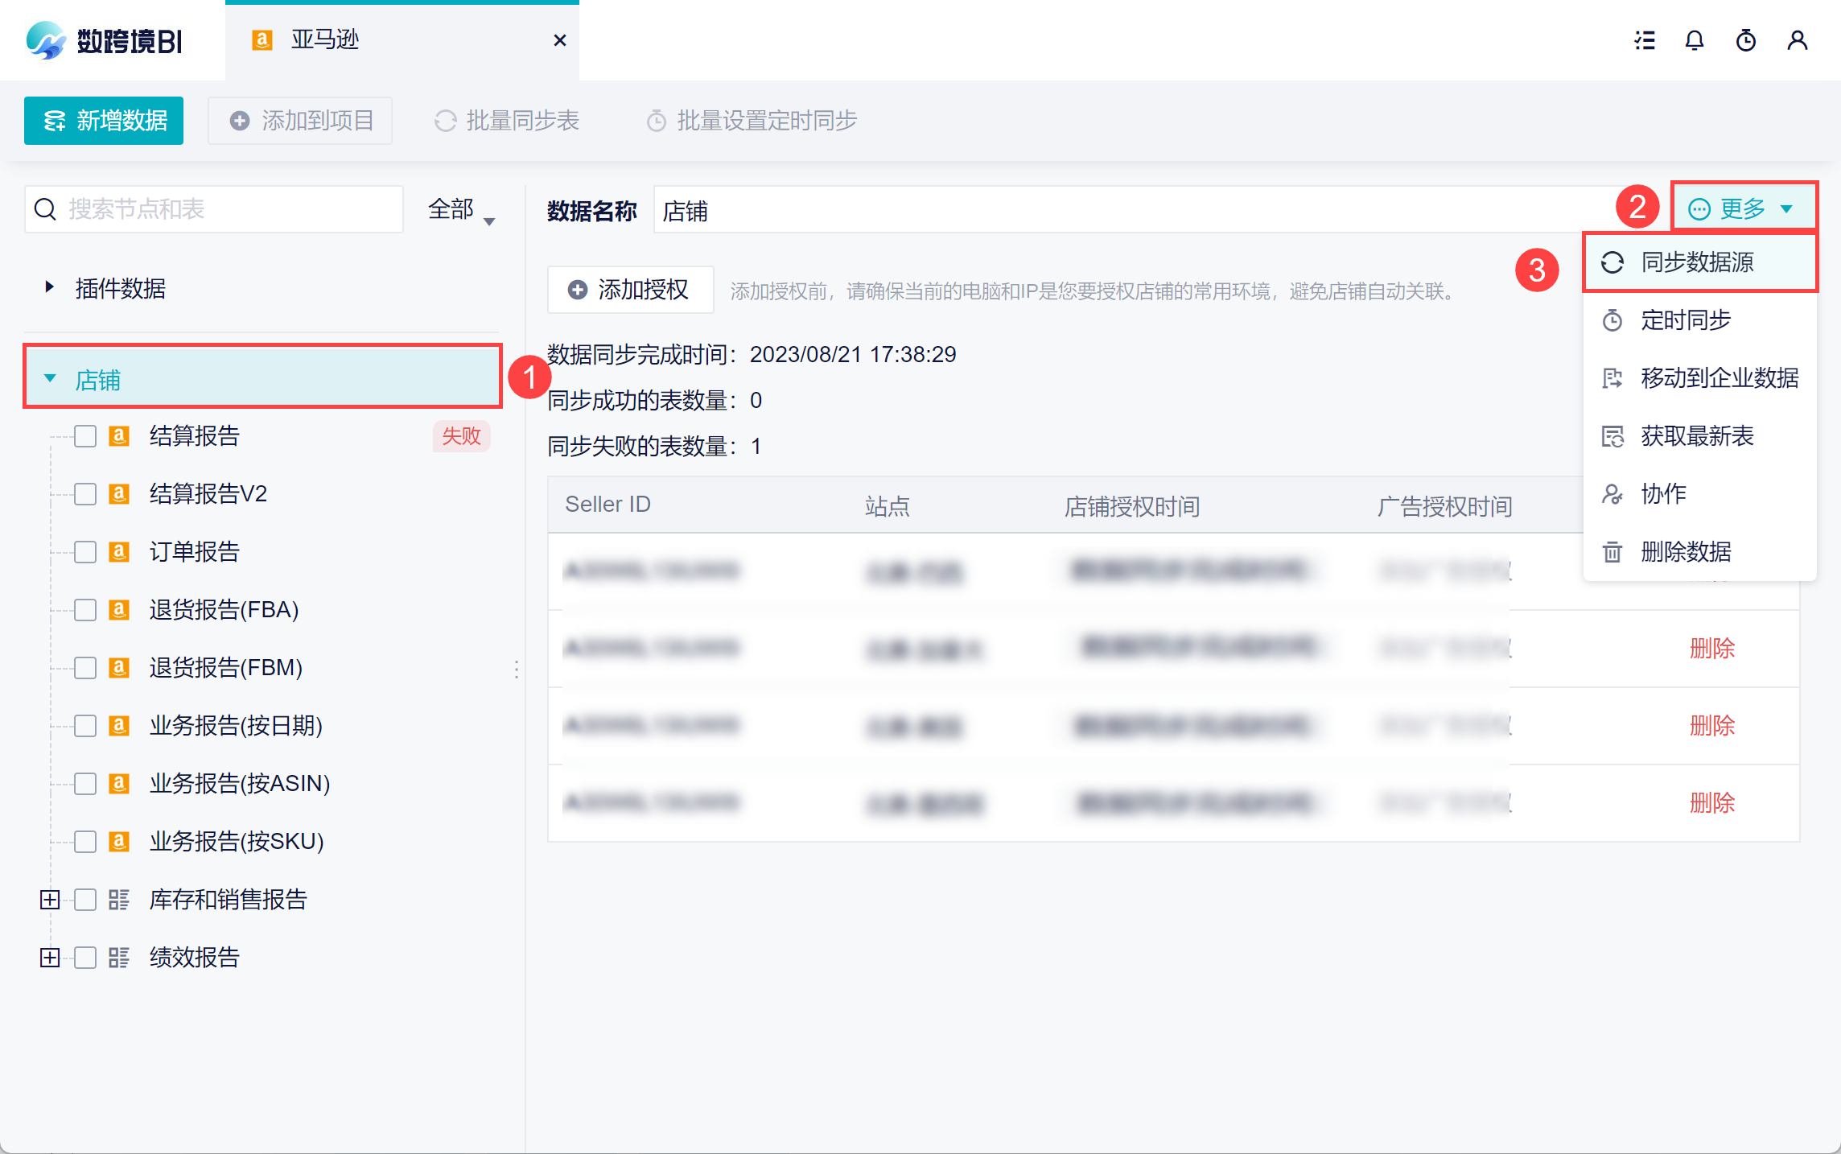Click the 数跨境BI logo
Screen dimensions: 1841x1154
click(x=105, y=40)
